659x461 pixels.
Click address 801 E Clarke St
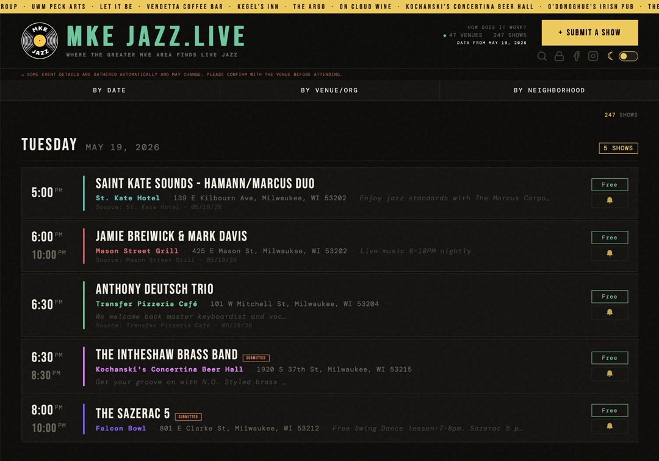(x=239, y=428)
